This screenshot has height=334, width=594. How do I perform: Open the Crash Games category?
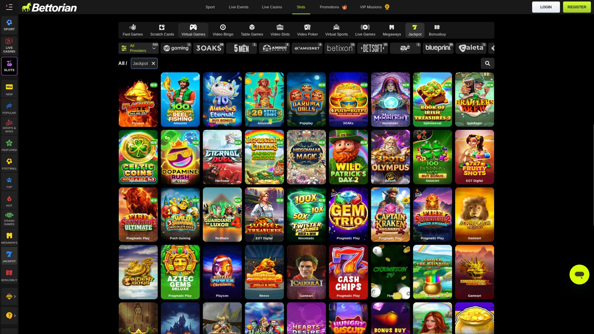[9, 219]
